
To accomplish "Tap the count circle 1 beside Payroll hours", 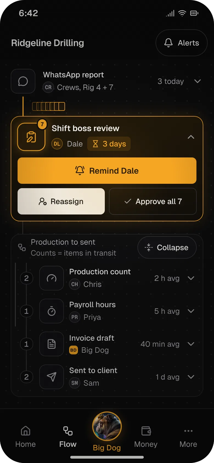I will [26, 311].
